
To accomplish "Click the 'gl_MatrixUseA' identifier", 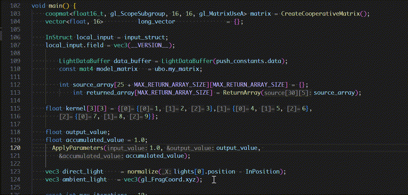I will (x=221, y=14).
